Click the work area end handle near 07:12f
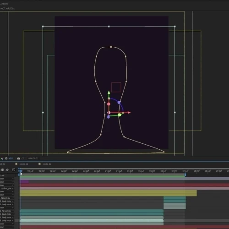Screen dimensions: 229x229 [x=185, y=174]
